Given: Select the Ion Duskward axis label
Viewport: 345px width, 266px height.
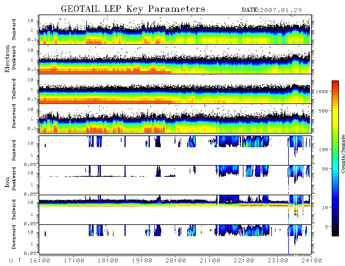Looking at the screenshot, I should click(14, 179).
